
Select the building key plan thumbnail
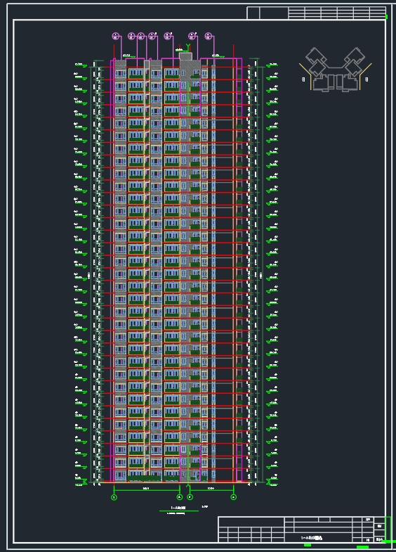pyautogui.click(x=336, y=70)
